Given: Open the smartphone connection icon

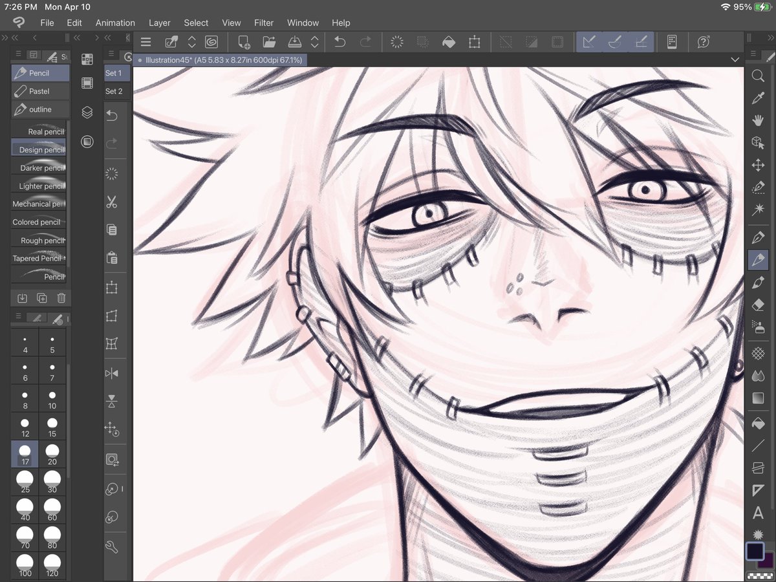Looking at the screenshot, I should [672, 42].
